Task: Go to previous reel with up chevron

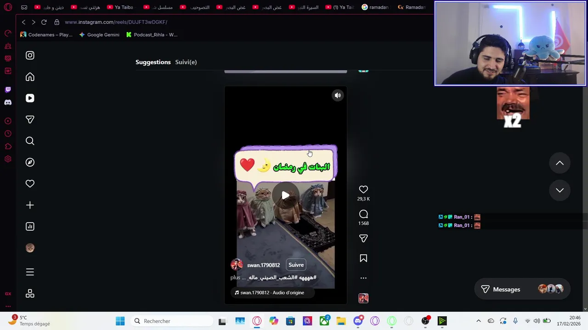Action: (560, 163)
